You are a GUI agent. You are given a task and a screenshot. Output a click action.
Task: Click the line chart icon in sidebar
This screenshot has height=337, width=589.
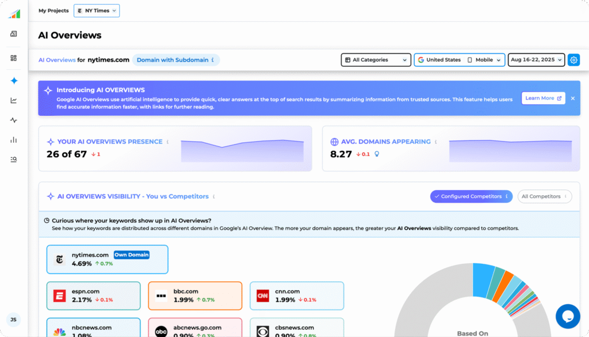pos(14,101)
